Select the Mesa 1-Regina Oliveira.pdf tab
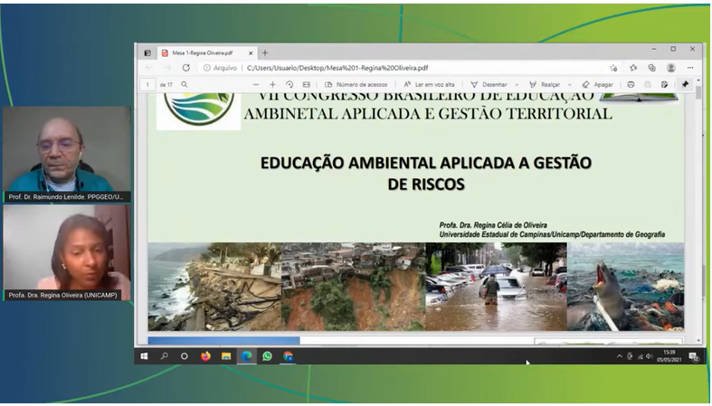 [206, 53]
